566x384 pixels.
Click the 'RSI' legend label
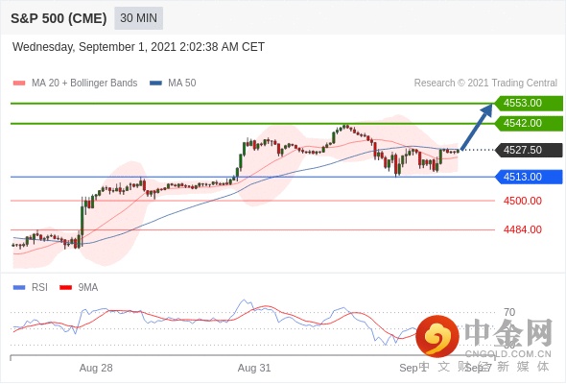39,288
